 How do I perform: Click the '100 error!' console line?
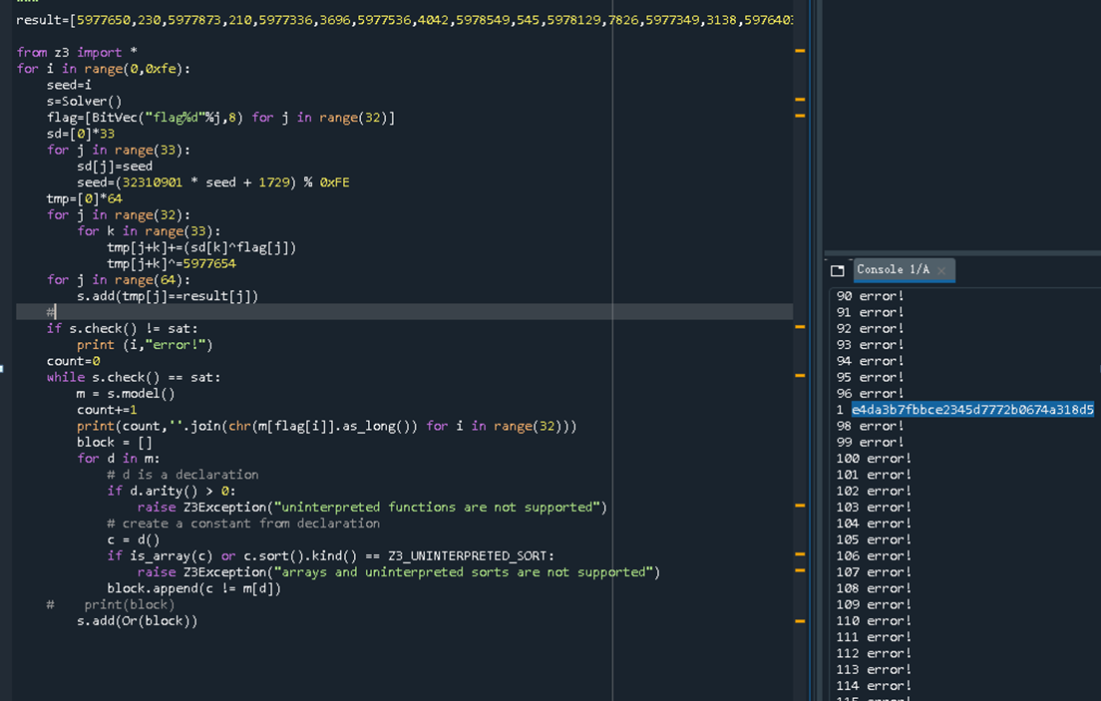(x=874, y=458)
